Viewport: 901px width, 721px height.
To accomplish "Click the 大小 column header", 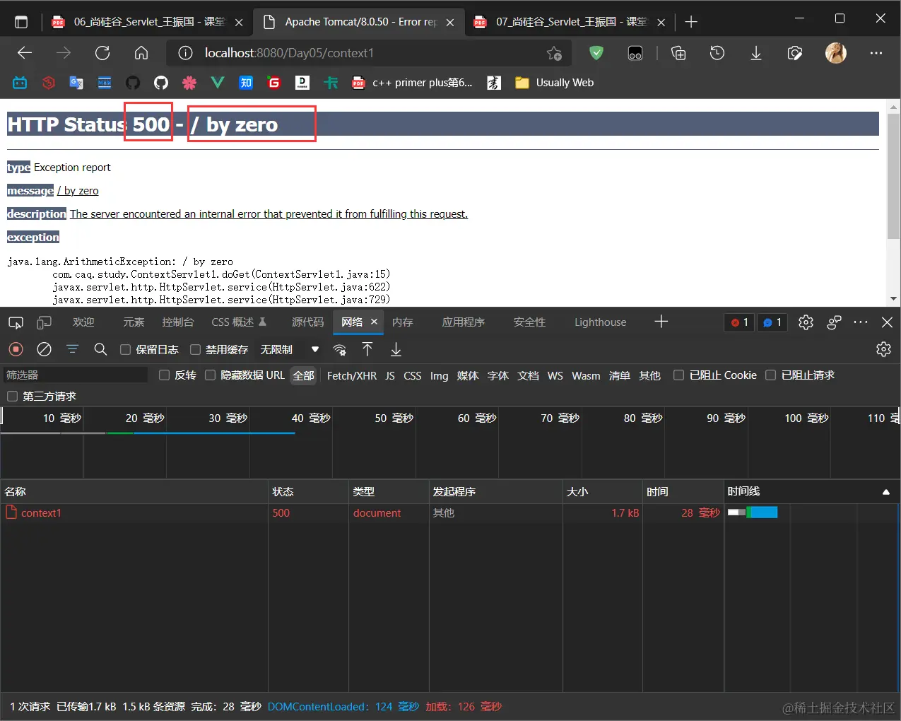I will coord(603,492).
